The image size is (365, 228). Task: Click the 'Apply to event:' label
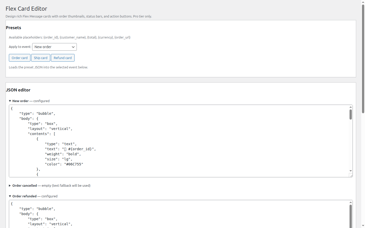pos(20,47)
